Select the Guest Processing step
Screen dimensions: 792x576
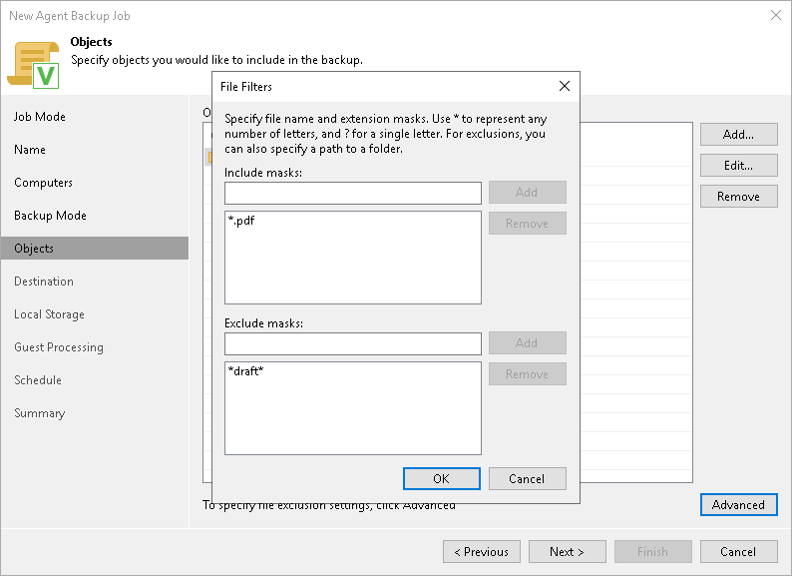click(59, 347)
